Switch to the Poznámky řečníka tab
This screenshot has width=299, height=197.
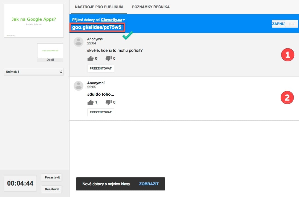151,7
